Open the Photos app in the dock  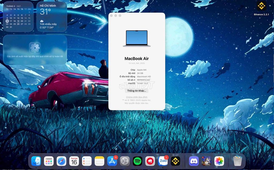pyautogui.click(x=219, y=161)
